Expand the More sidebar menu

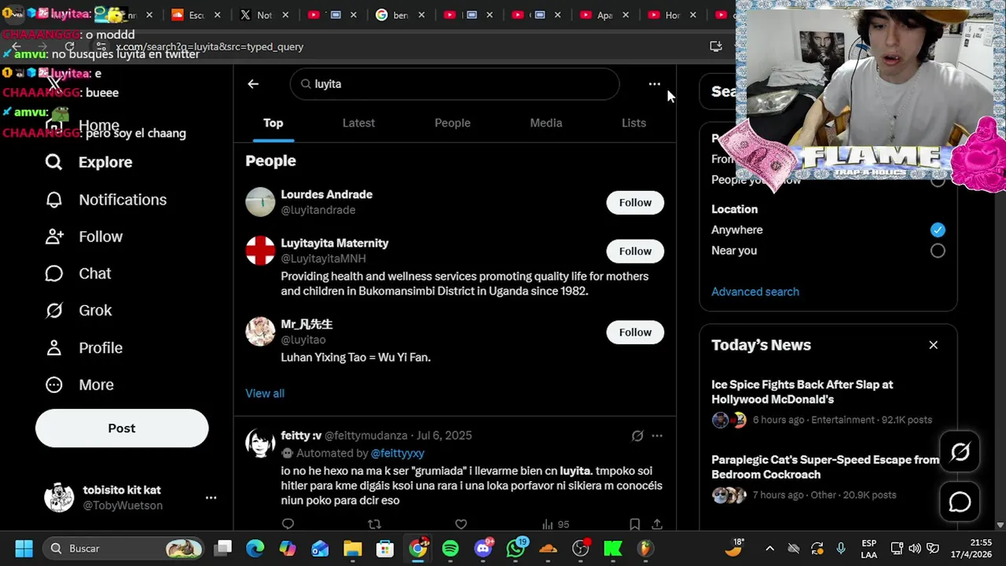pyautogui.click(x=79, y=384)
